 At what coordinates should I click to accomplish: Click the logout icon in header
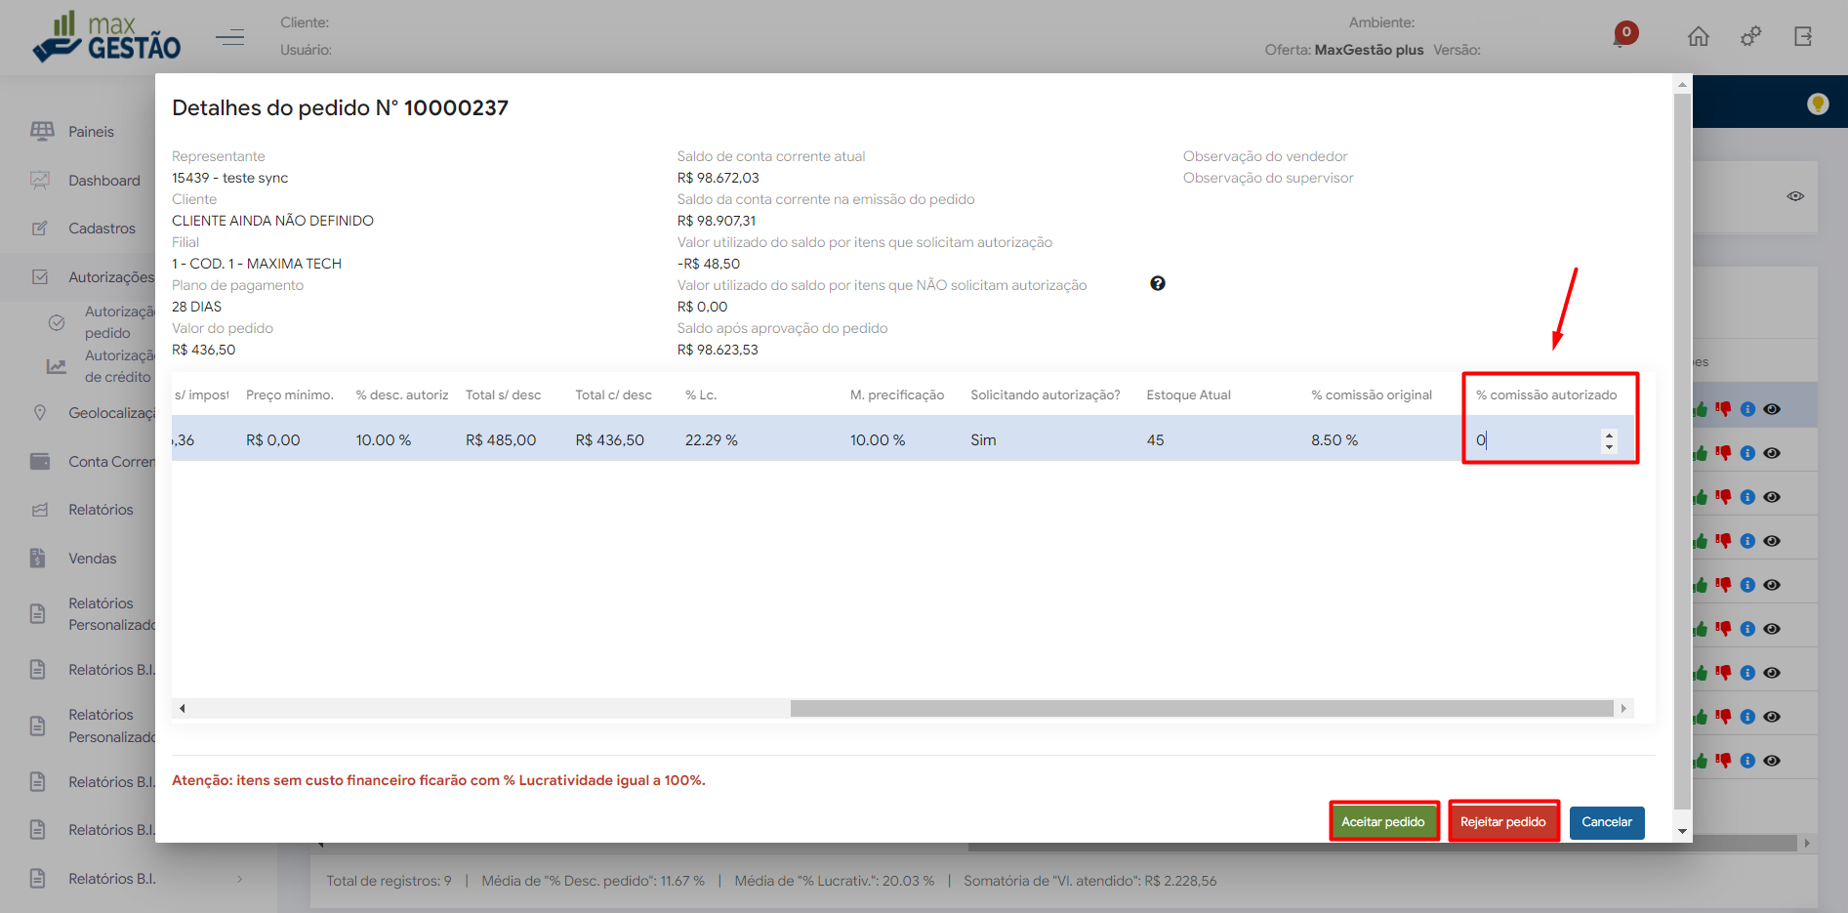1803,36
